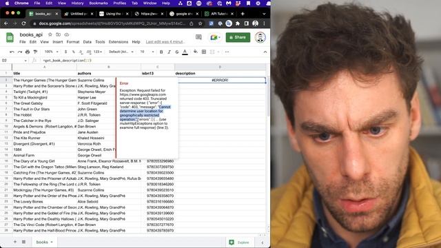The height and width of the screenshot is (248, 441).
Task: Show the all sheets list
Action: point(23,242)
